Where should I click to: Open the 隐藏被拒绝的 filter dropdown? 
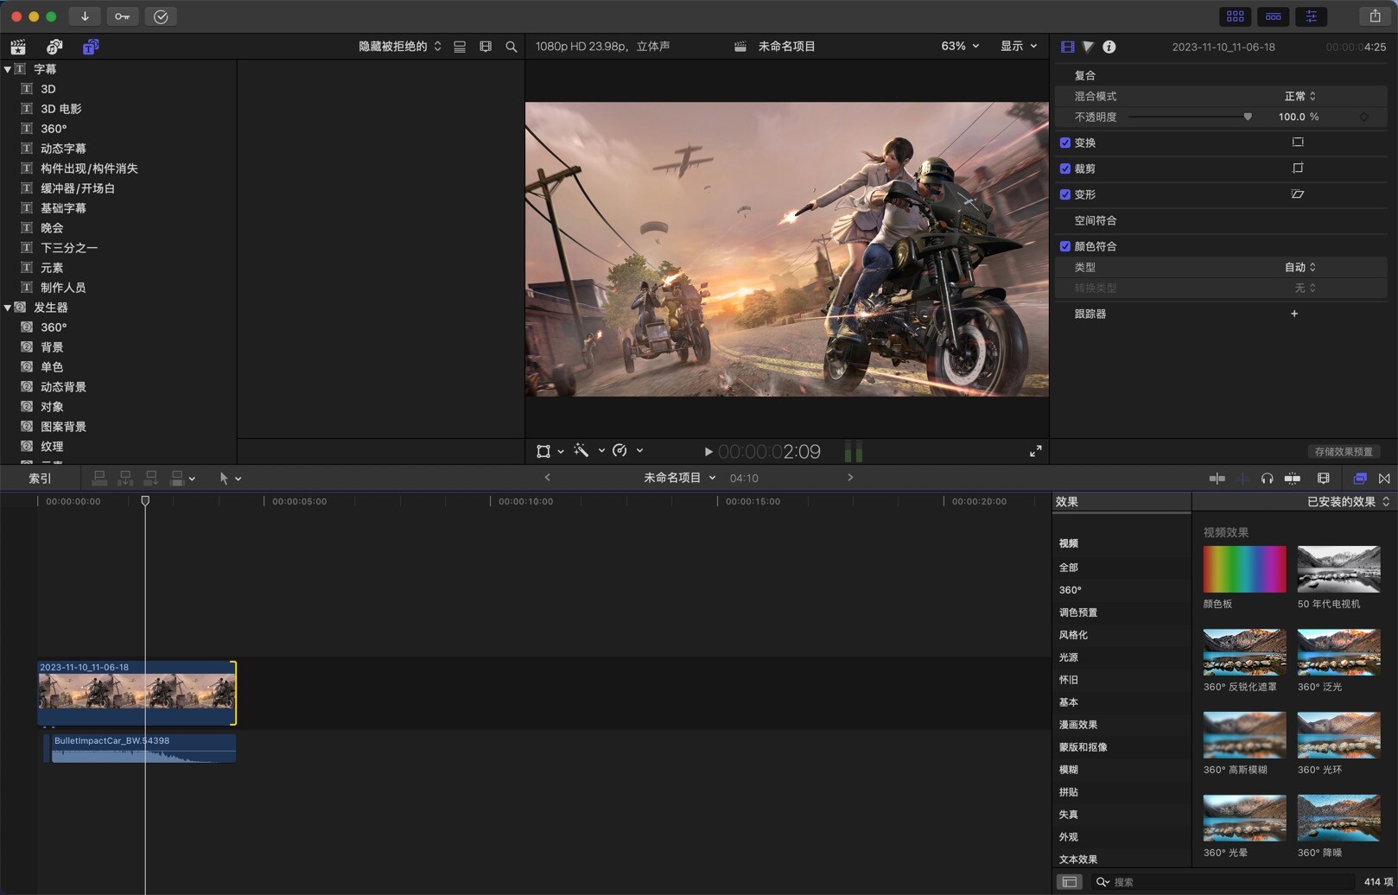tap(400, 47)
